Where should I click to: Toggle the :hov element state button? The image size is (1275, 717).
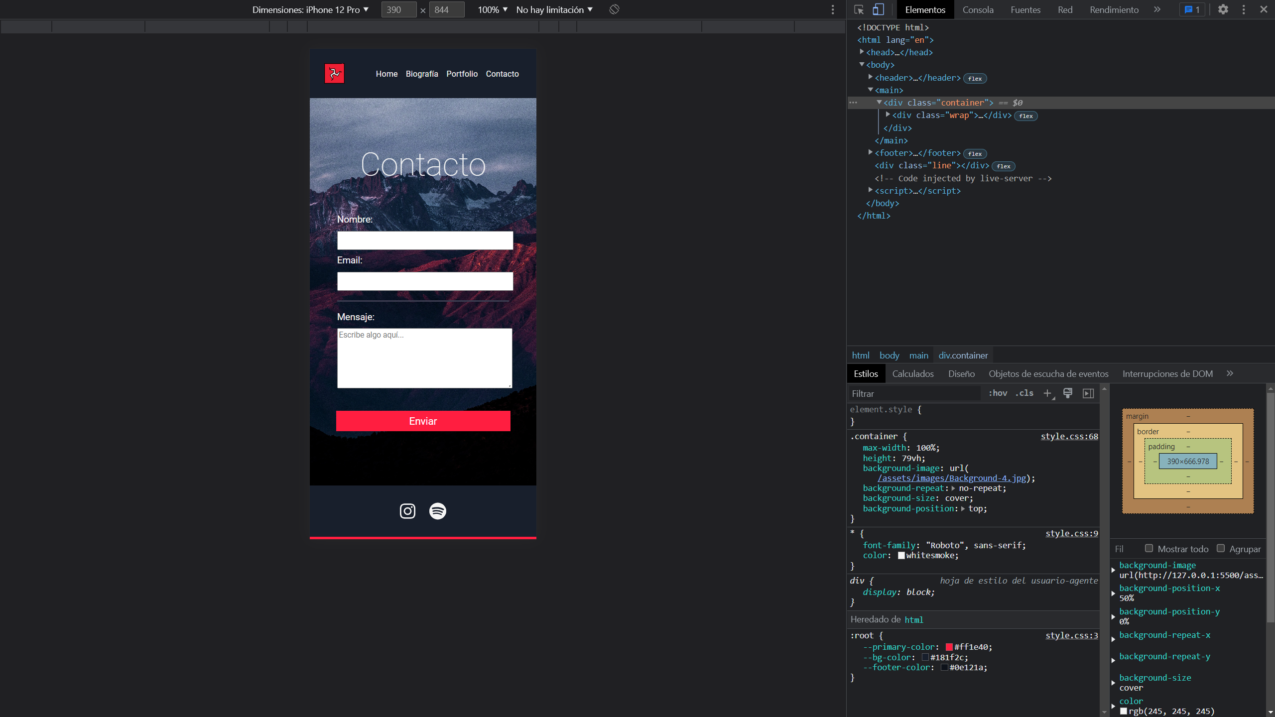(998, 393)
